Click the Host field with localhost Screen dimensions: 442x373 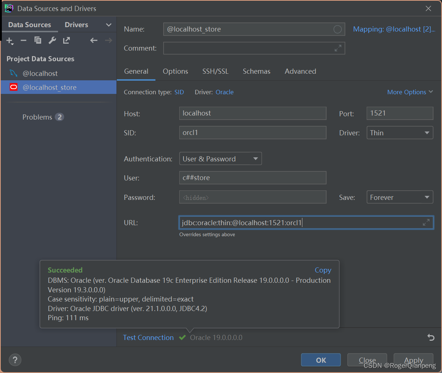pyautogui.click(x=253, y=113)
